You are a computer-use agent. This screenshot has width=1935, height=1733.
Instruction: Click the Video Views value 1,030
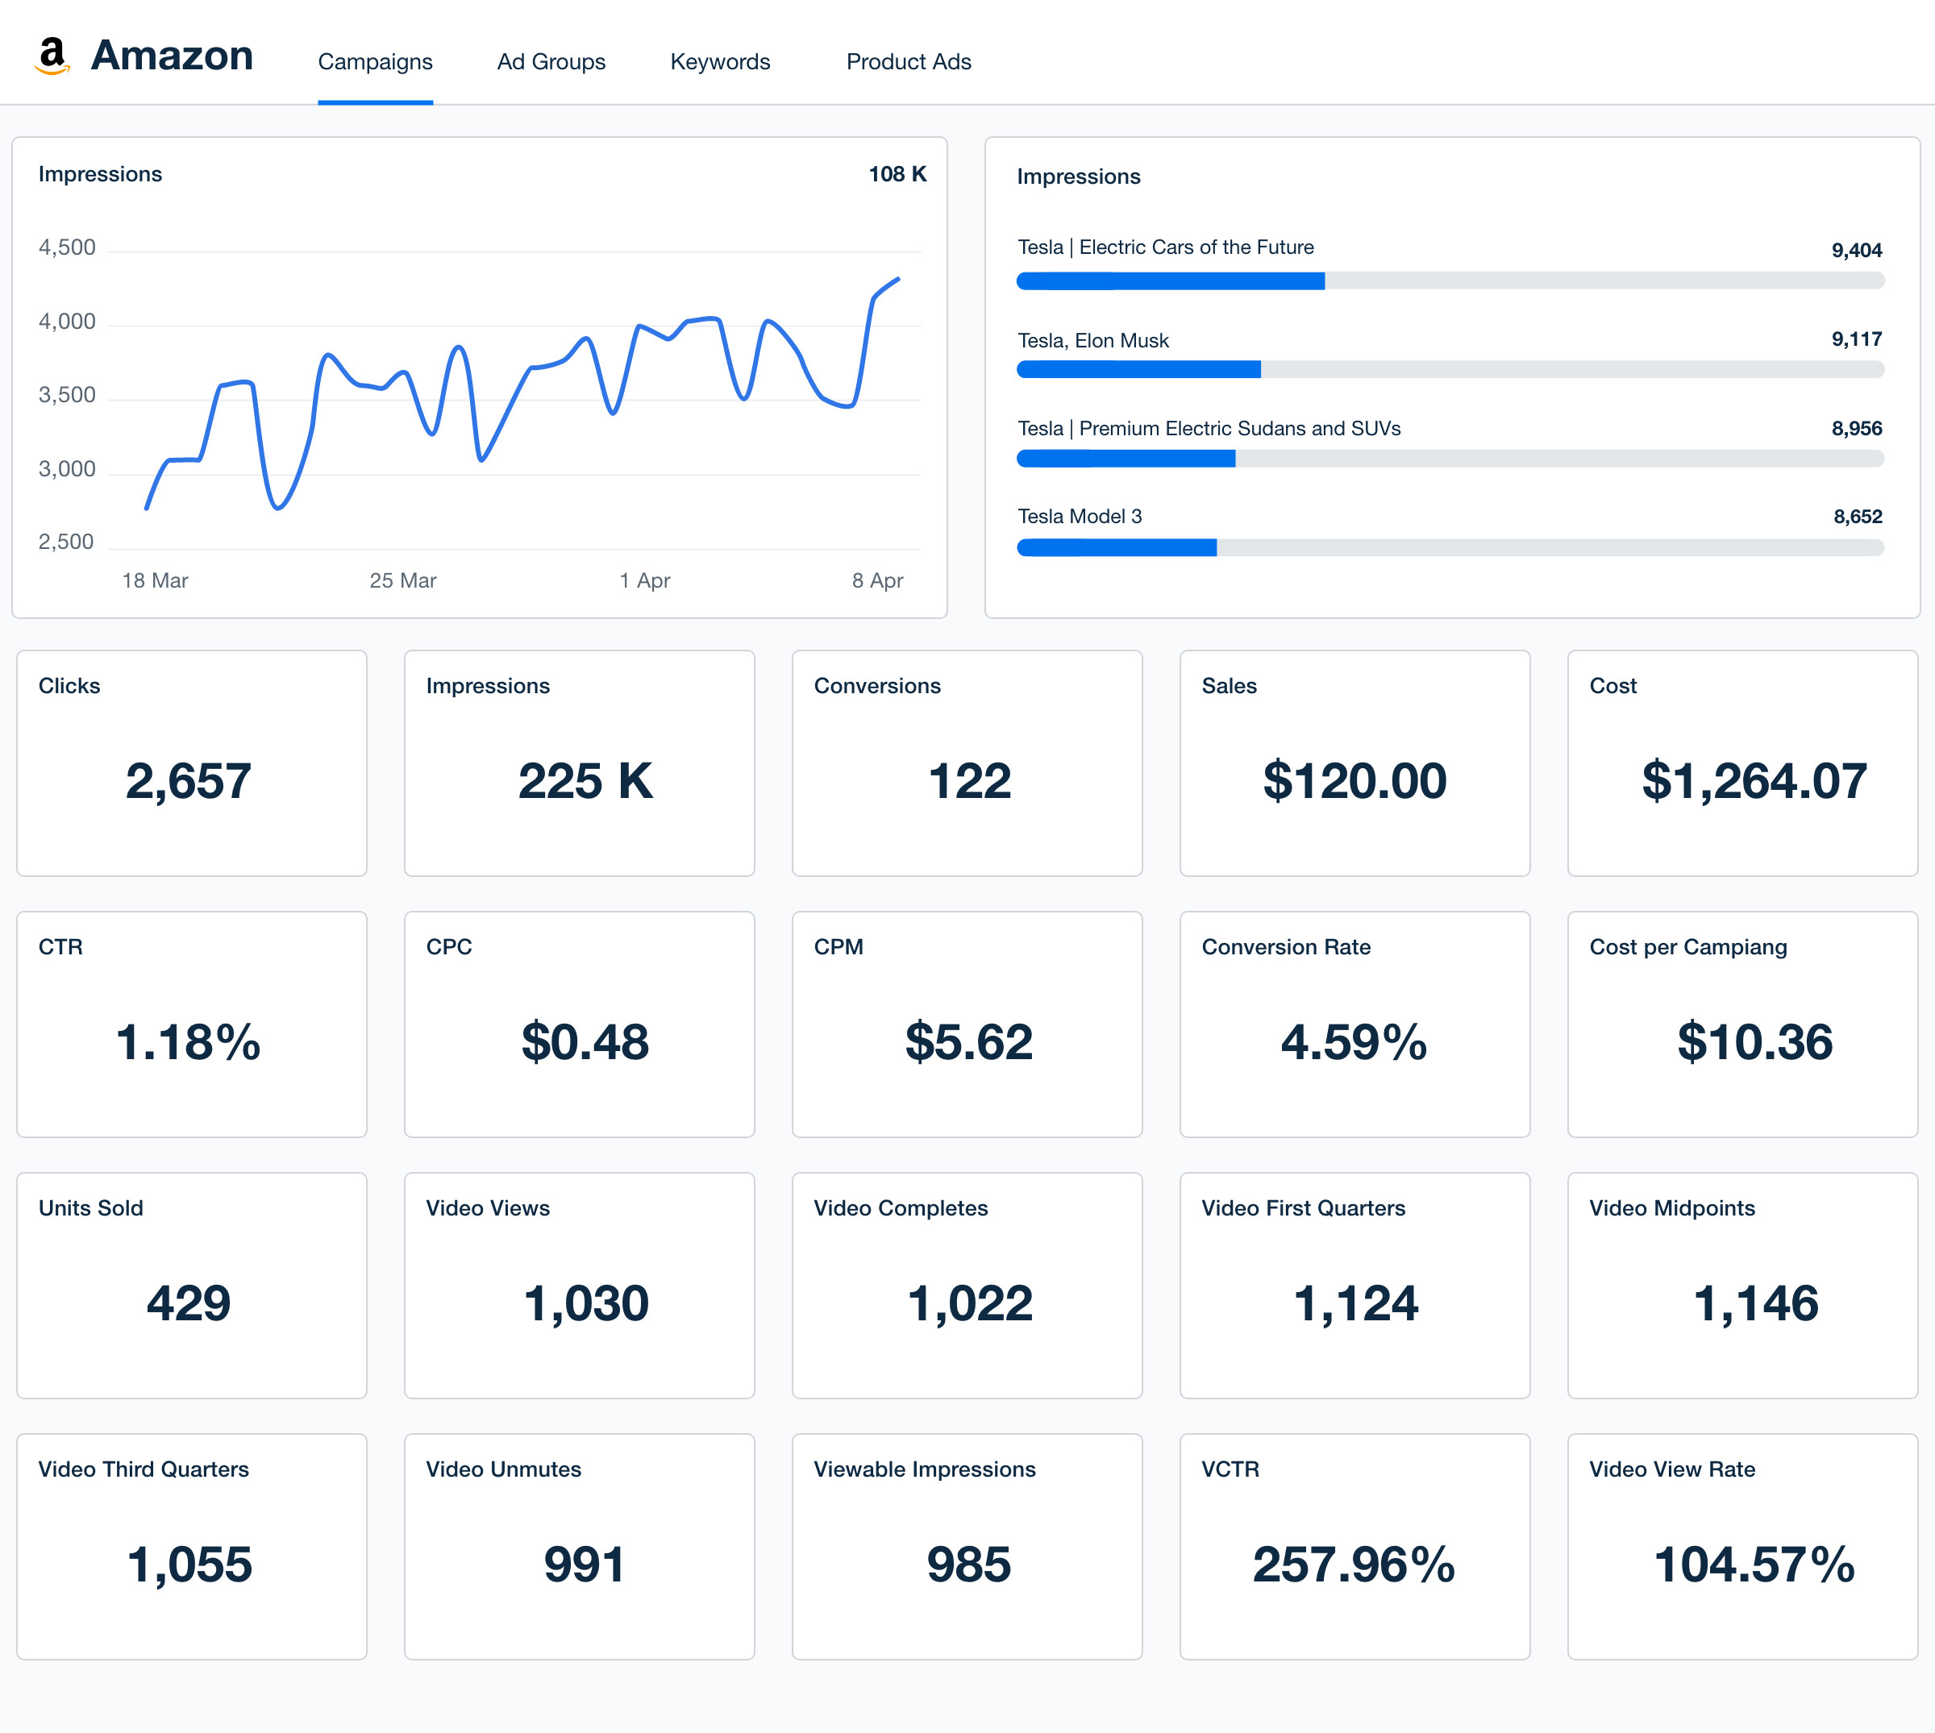click(x=585, y=1304)
